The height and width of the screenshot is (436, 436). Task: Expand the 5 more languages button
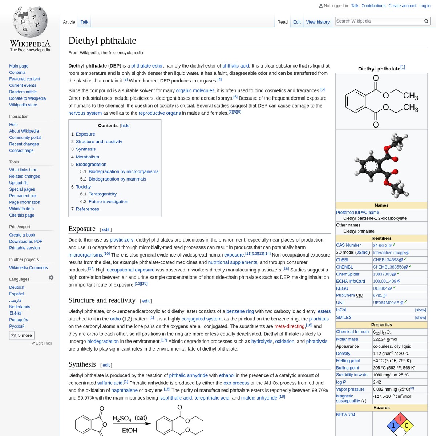tap(22, 335)
